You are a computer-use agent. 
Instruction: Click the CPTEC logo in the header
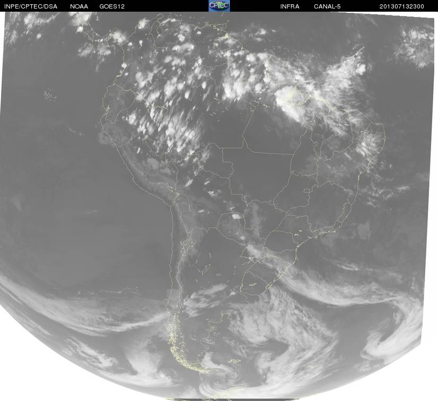coord(219,6)
